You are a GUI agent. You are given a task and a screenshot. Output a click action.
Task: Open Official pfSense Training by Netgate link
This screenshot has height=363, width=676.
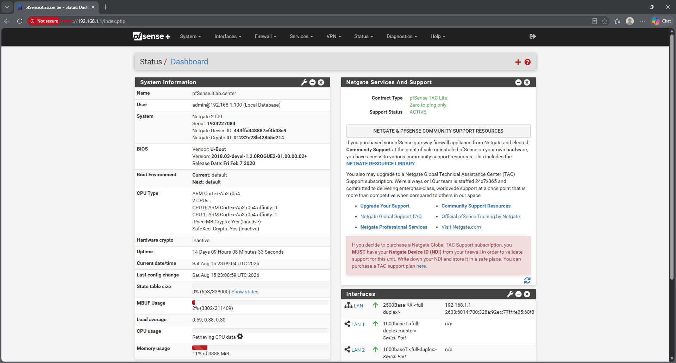481,216
